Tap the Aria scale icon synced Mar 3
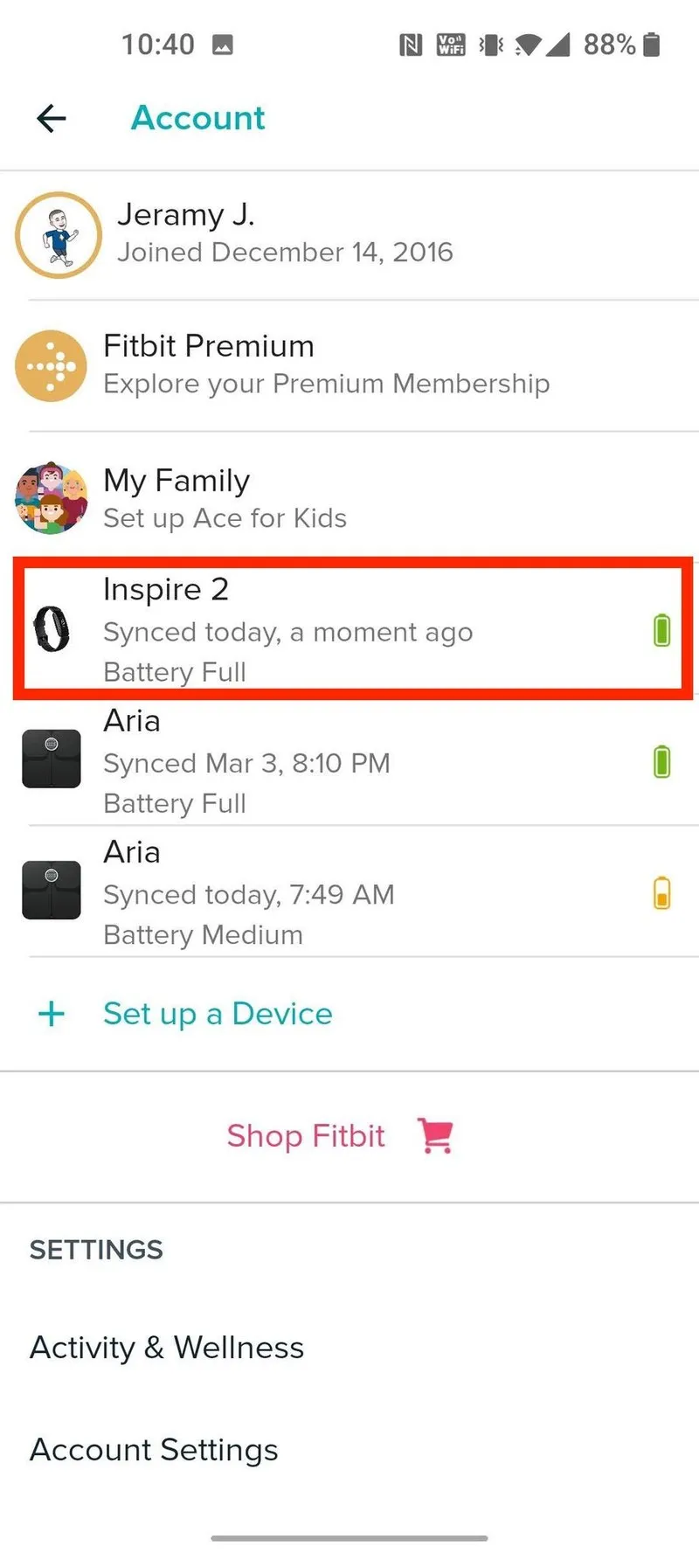The height and width of the screenshot is (1553, 699). pyautogui.click(x=52, y=759)
